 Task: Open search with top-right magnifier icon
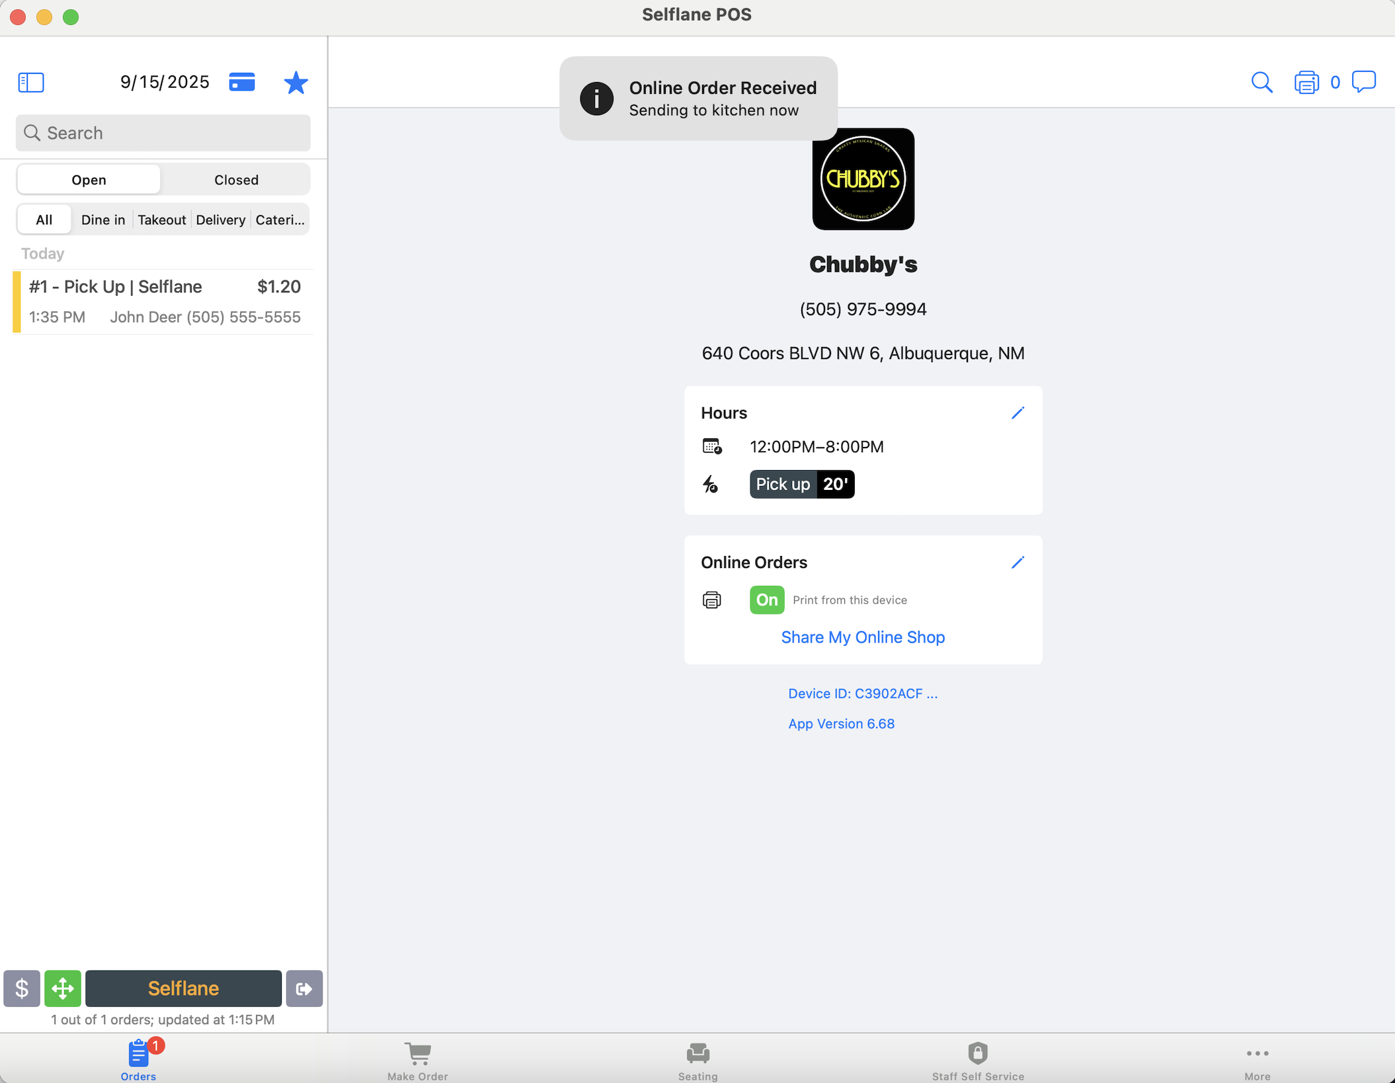(x=1261, y=82)
